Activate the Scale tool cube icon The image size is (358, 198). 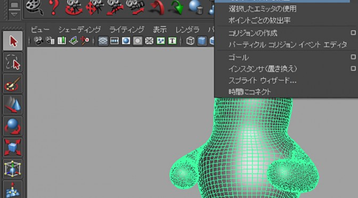pyautogui.click(x=13, y=147)
